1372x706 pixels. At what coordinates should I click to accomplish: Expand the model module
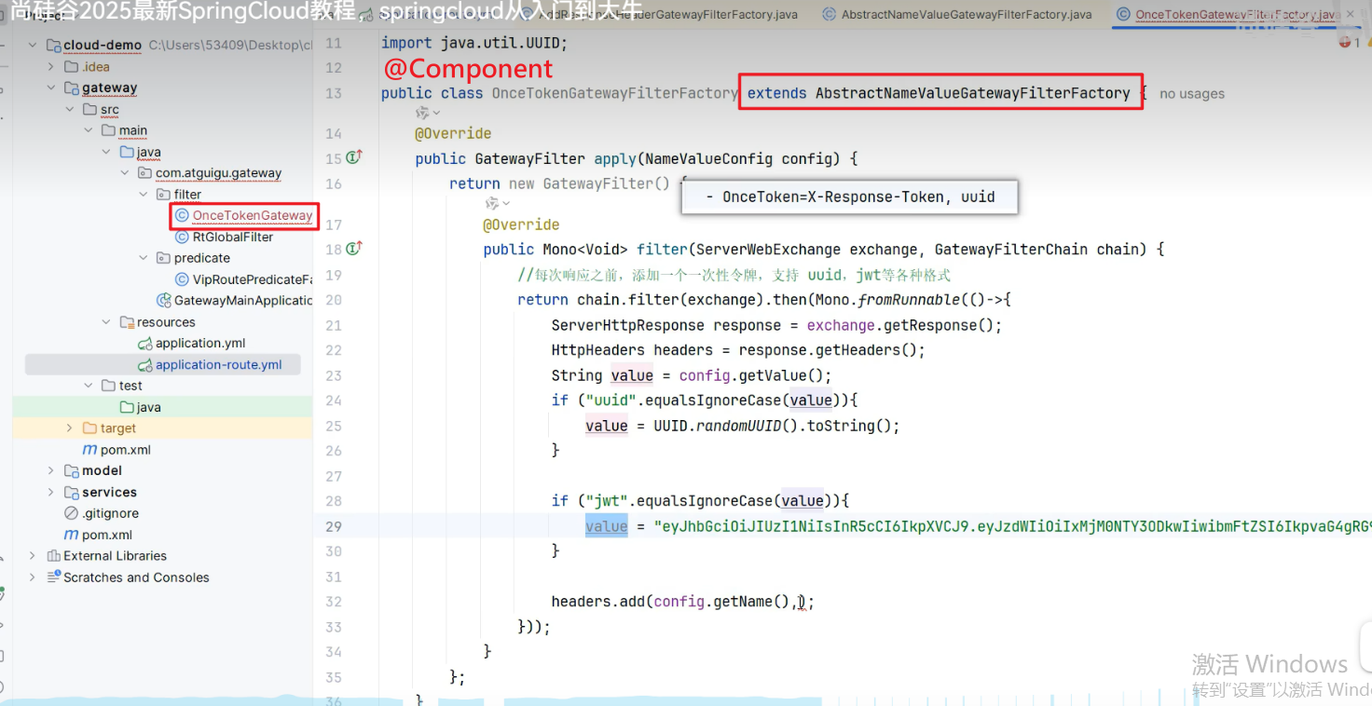(51, 471)
